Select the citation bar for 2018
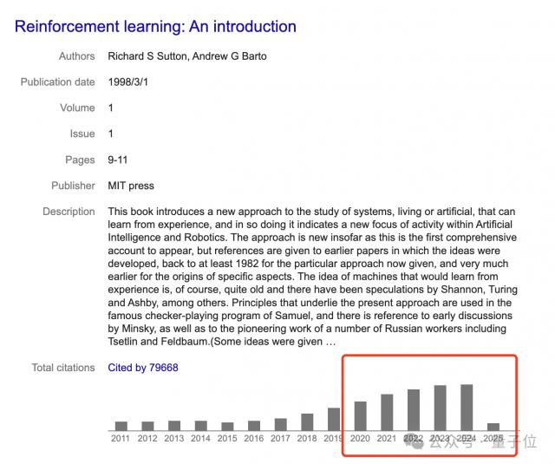Viewport: 555px width, 464px height. (307, 422)
